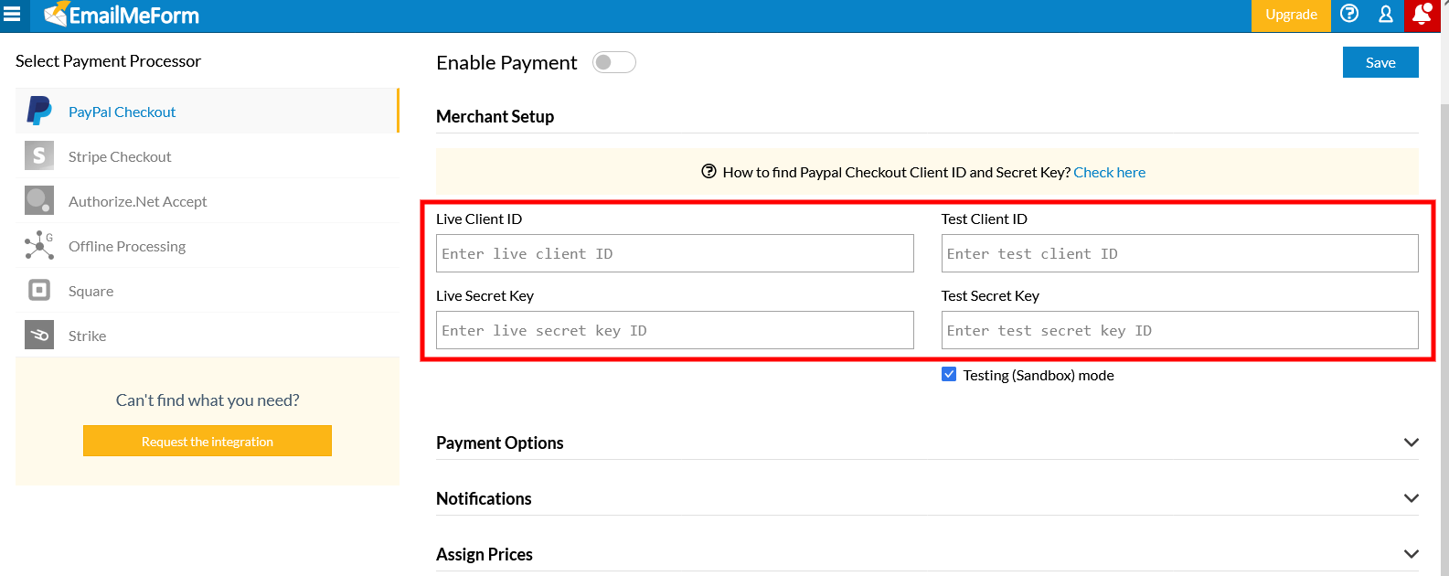The image size is (1449, 576).
Task: Click the Select Payment Processor heading
Action: pyautogui.click(x=108, y=61)
